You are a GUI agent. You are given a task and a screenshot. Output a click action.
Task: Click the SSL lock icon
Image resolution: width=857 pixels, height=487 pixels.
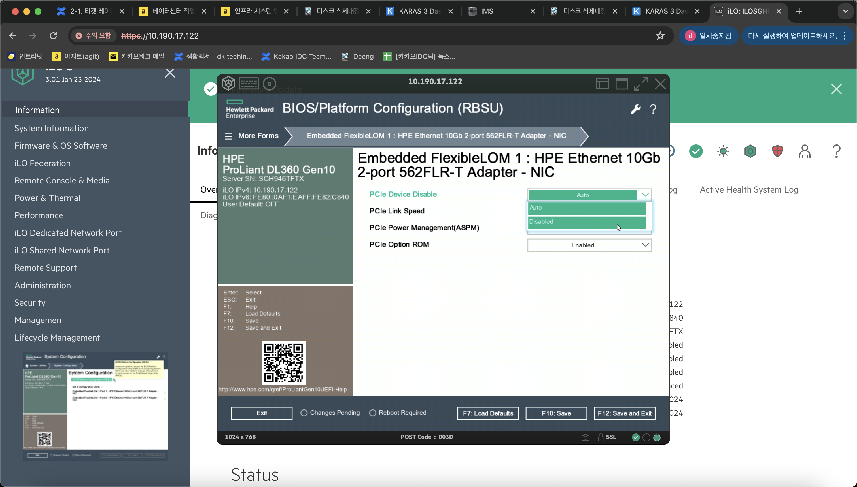[x=601, y=437]
